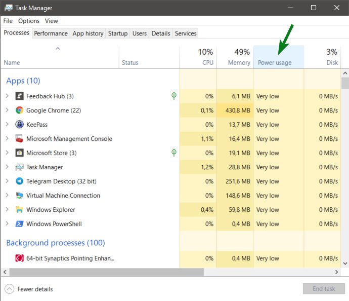
Task: Expand the Virtual Machine Connection row
Action: (x=7, y=195)
